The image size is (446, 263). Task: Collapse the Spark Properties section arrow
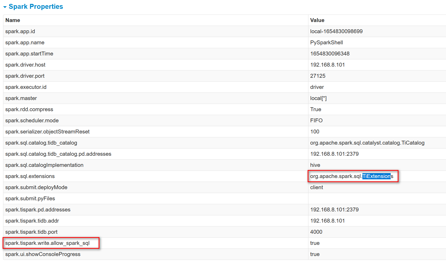pyautogui.click(x=5, y=7)
